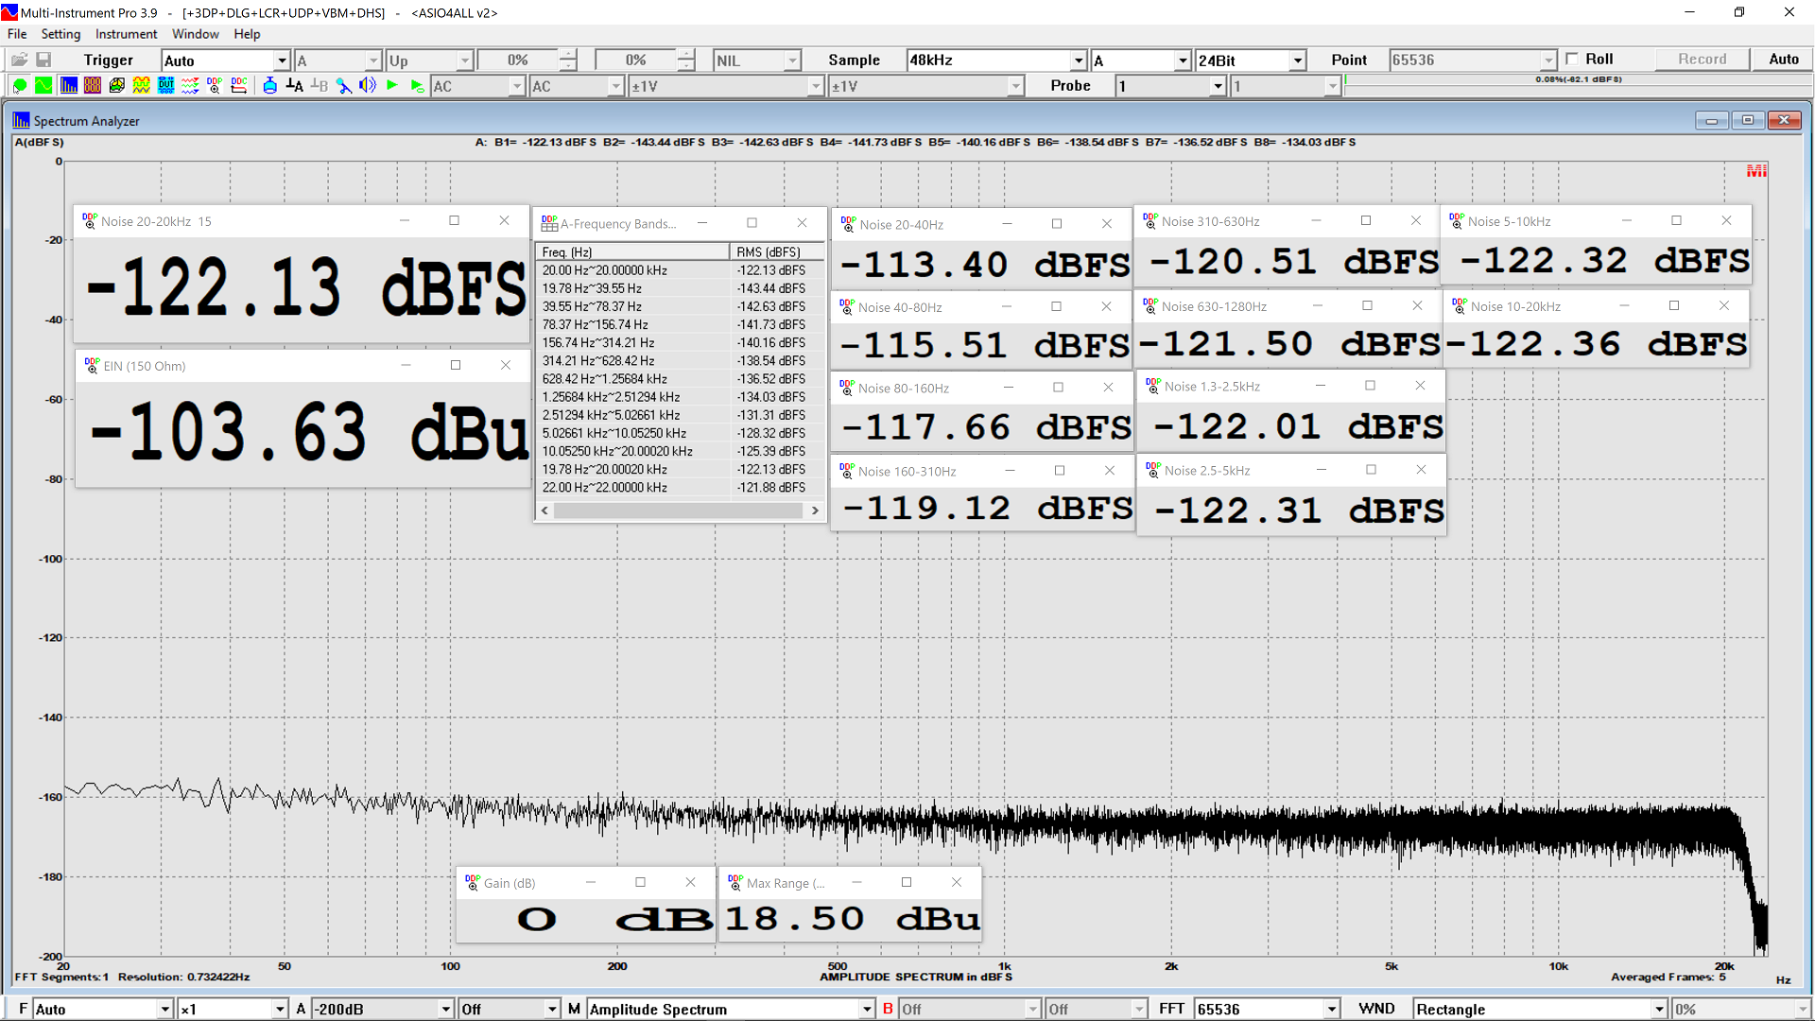Click the blue flask calibration icon
1815x1021 pixels.
(x=270, y=86)
